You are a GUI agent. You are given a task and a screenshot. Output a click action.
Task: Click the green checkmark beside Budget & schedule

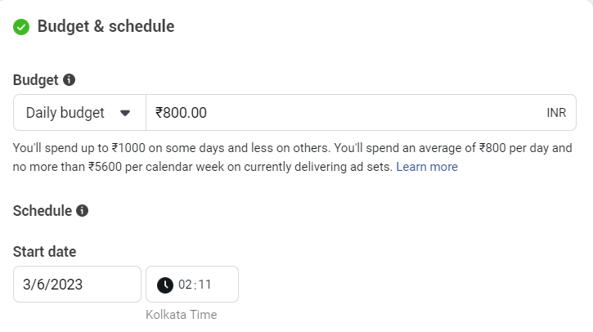click(x=21, y=27)
